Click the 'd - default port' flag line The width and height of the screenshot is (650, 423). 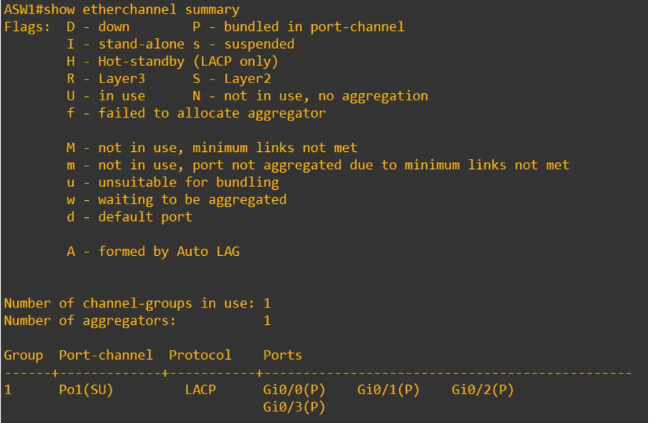pos(129,217)
